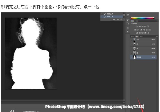Open the Character panel A icon
The width and height of the screenshot is (160, 112).
point(128,28)
